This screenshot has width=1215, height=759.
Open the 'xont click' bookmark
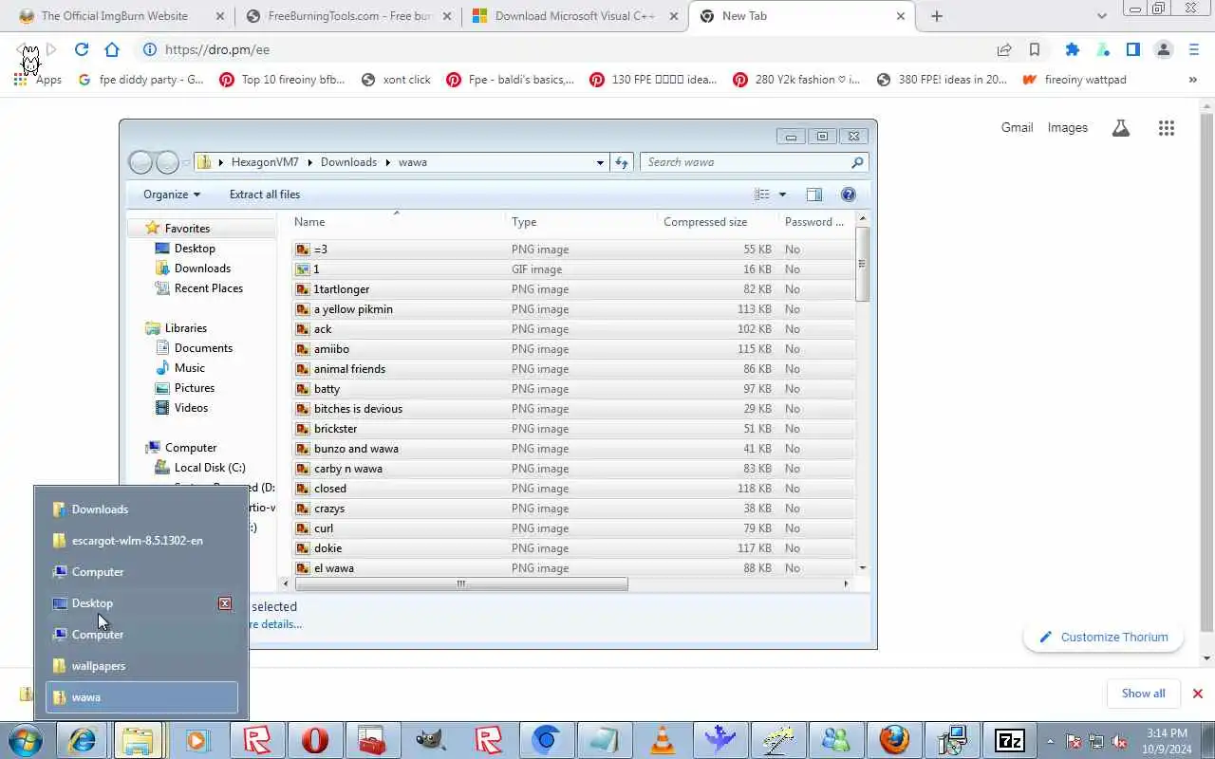(396, 80)
